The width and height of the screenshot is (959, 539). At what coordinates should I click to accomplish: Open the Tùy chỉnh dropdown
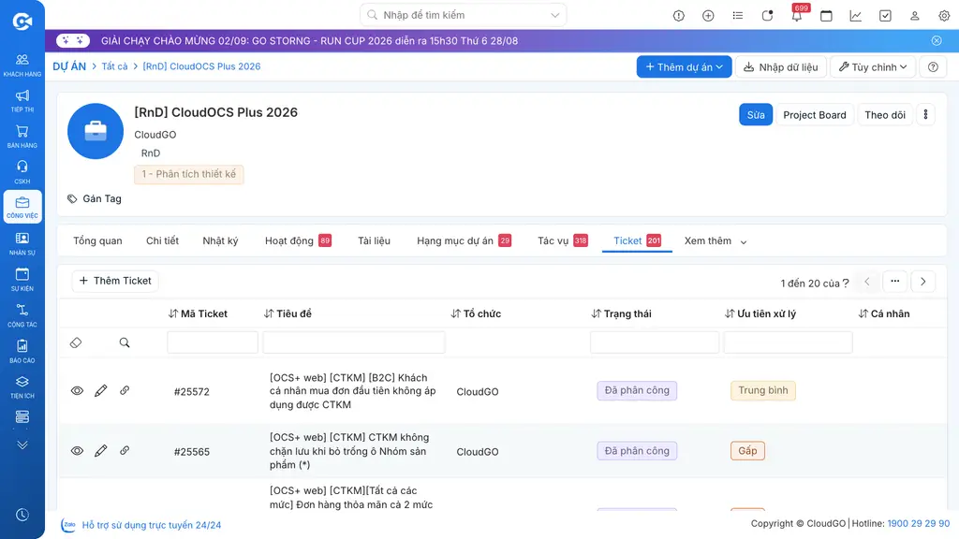873,66
